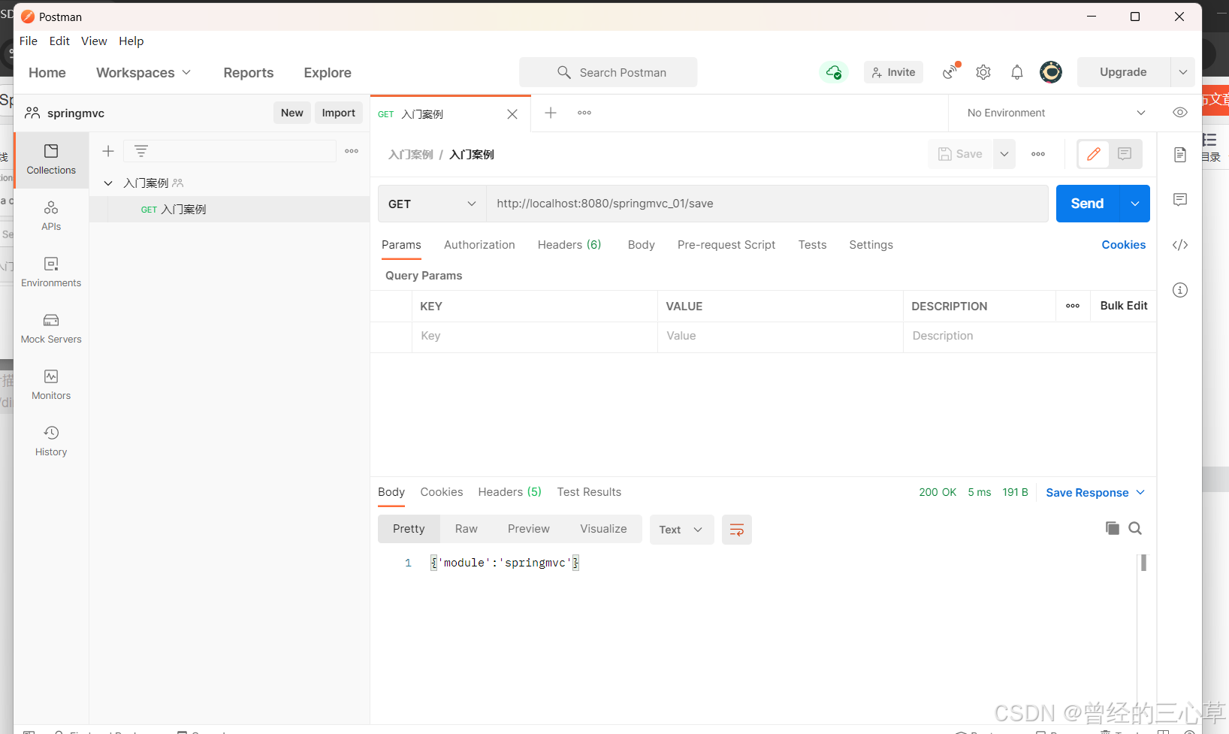Open the request Settings tab
Viewport: 1229px width, 734px height.
[x=871, y=245]
